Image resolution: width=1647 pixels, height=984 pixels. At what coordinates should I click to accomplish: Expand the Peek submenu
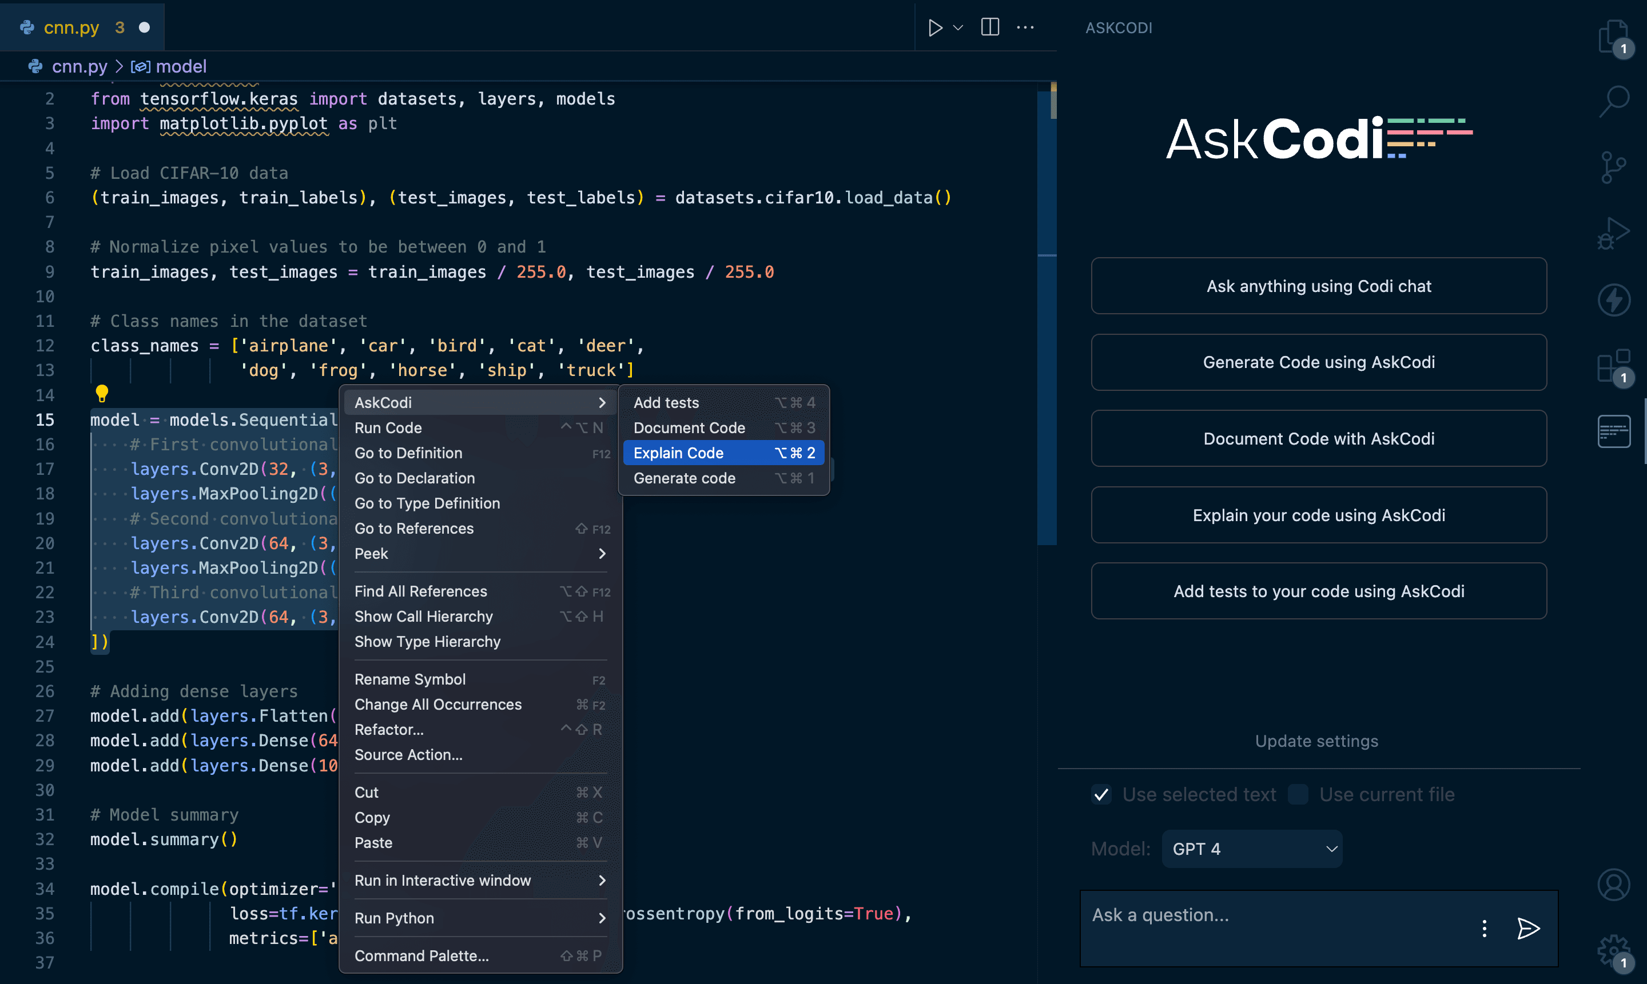(x=480, y=554)
